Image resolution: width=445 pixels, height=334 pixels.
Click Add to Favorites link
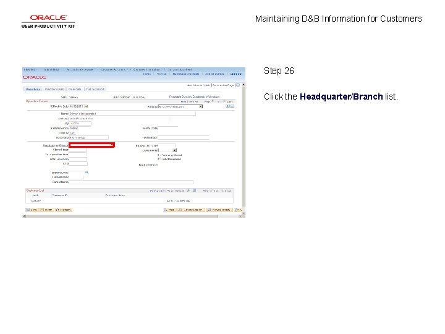pos(215,74)
